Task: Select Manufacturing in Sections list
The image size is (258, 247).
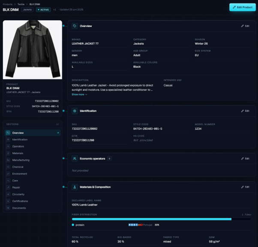Action: (33, 160)
